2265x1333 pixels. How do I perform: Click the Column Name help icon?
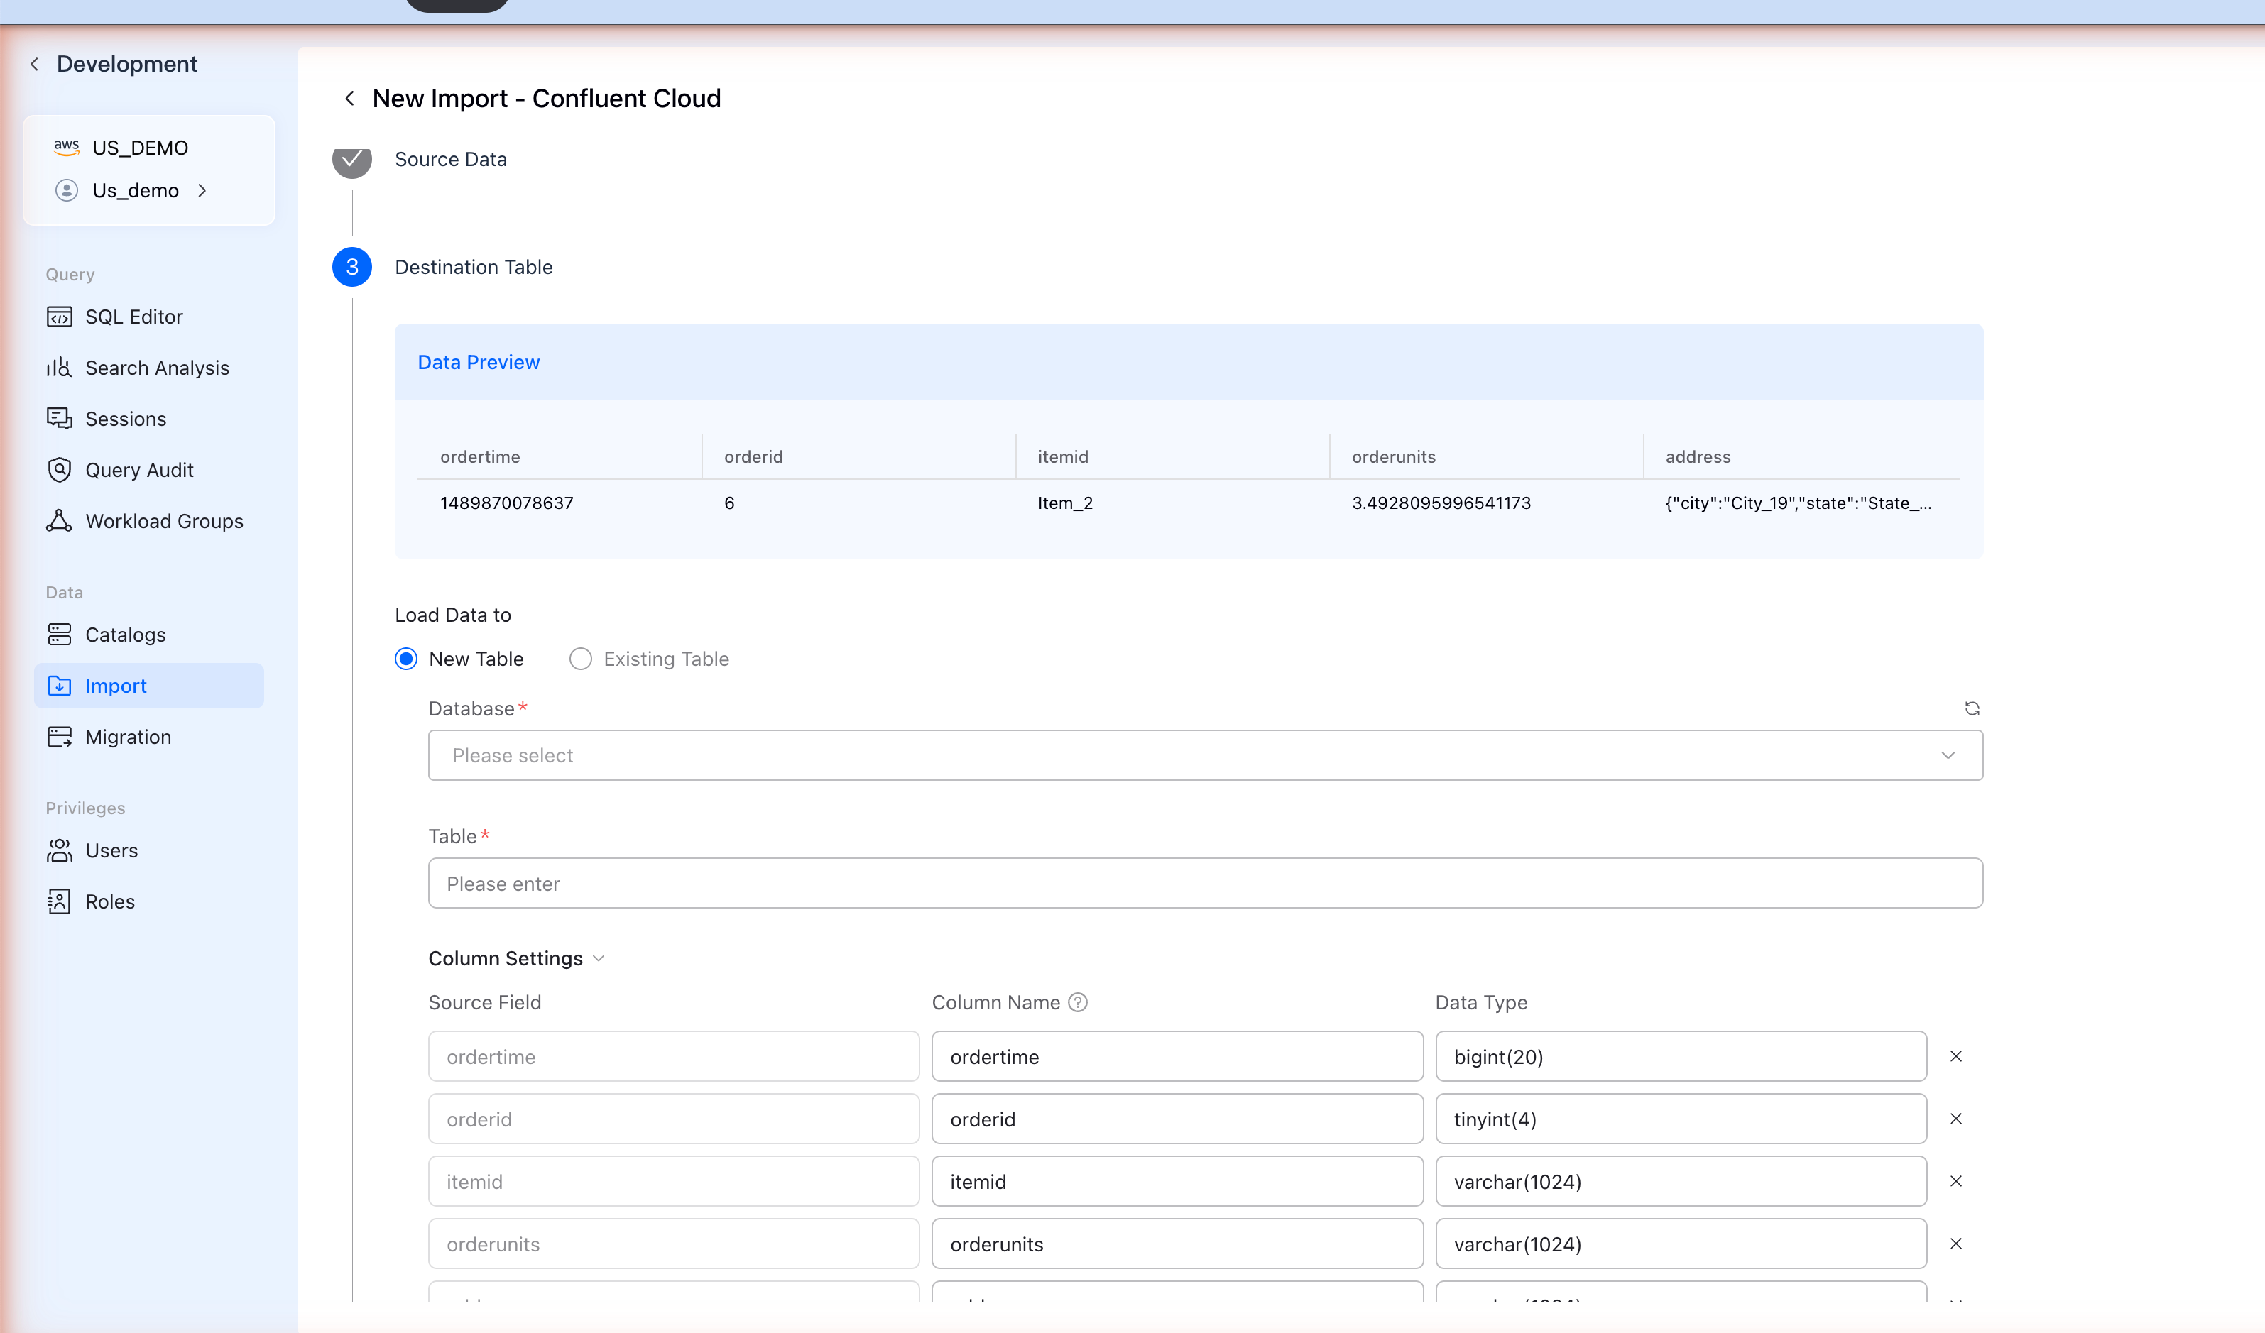pos(1078,1002)
